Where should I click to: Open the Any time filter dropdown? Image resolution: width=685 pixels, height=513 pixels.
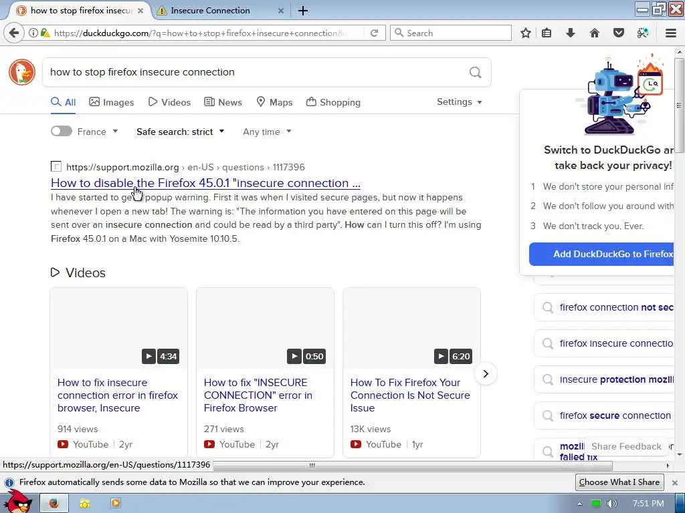(267, 132)
